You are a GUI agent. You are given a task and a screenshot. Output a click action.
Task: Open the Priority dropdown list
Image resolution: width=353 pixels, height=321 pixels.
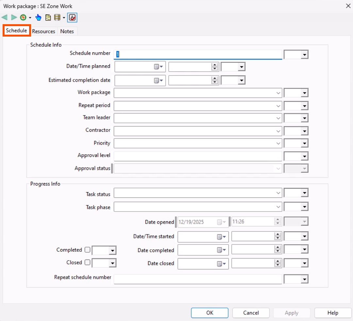[278, 143]
